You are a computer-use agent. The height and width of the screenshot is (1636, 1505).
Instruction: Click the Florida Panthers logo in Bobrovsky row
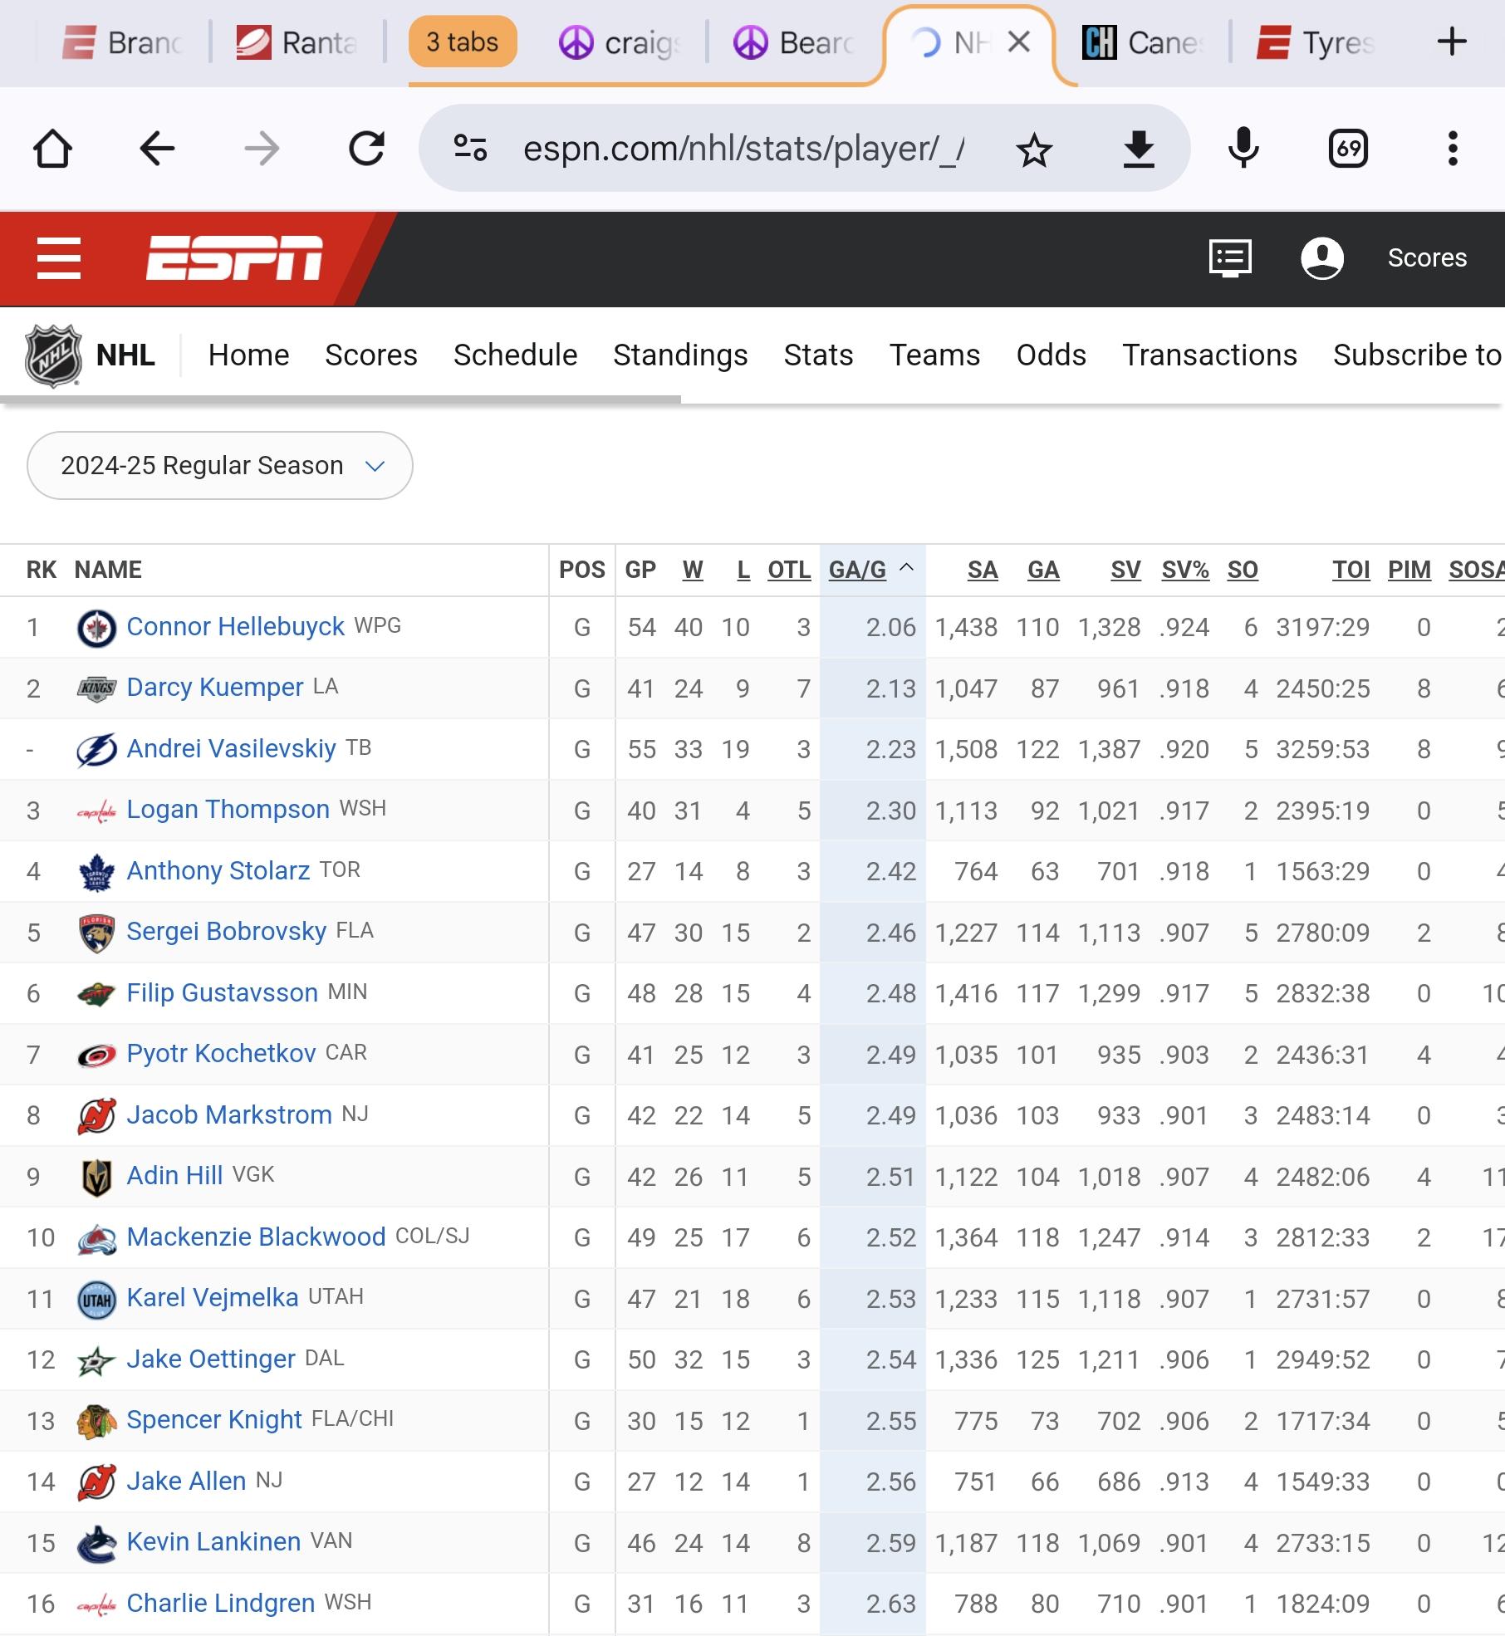pos(96,933)
